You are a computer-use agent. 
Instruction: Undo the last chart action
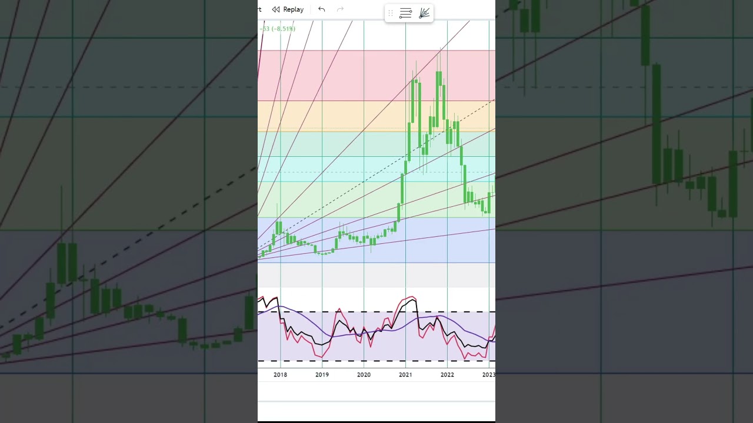[321, 9]
